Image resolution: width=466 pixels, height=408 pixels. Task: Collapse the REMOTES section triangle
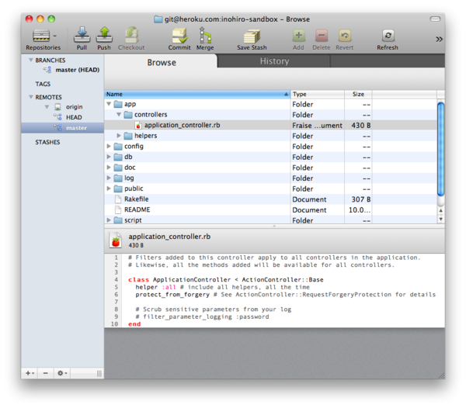click(30, 97)
